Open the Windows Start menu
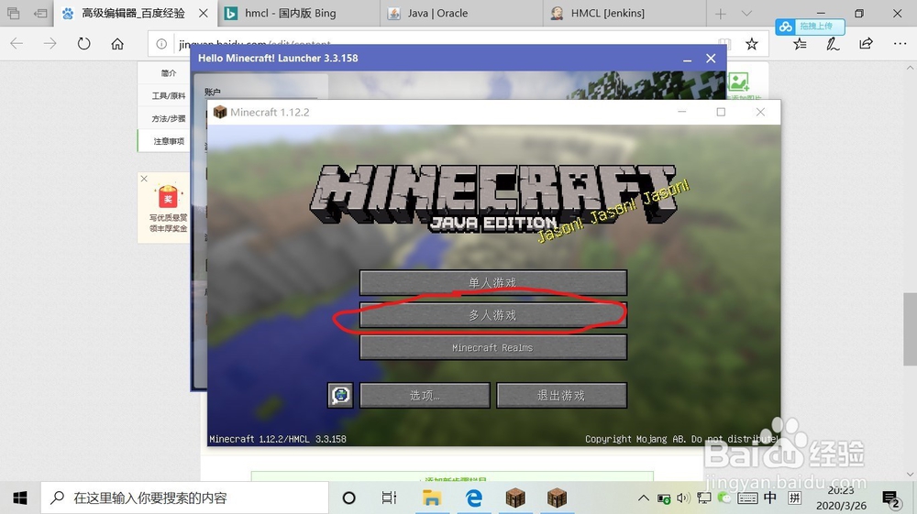The image size is (917, 514). point(20,498)
